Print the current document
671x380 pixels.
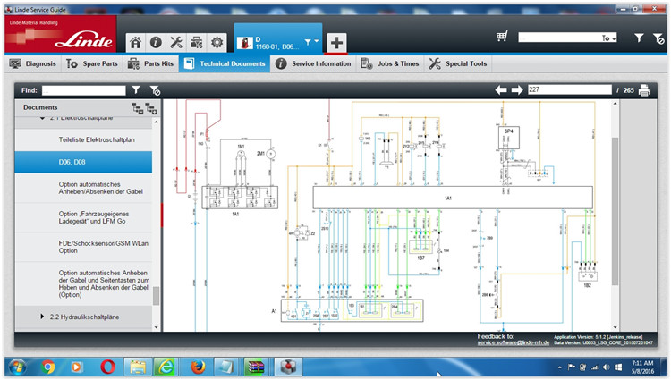644,90
